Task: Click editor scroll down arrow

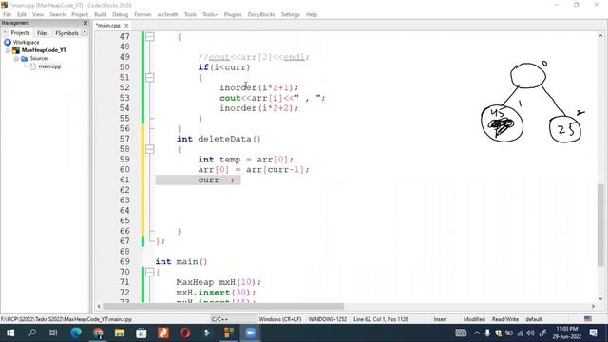Action: coord(600,298)
